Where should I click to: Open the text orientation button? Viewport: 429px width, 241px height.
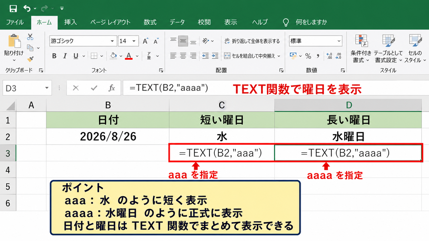(x=206, y=41)
